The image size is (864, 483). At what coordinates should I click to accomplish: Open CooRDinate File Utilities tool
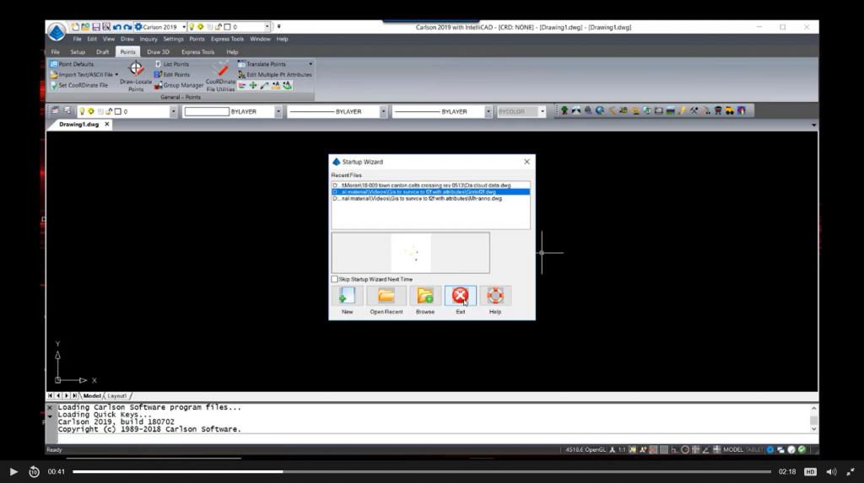pos(220,77)
